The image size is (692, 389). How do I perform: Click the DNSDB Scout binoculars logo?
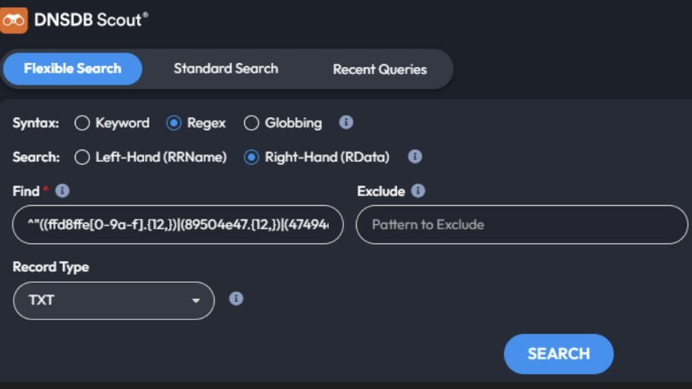[14, 20]
